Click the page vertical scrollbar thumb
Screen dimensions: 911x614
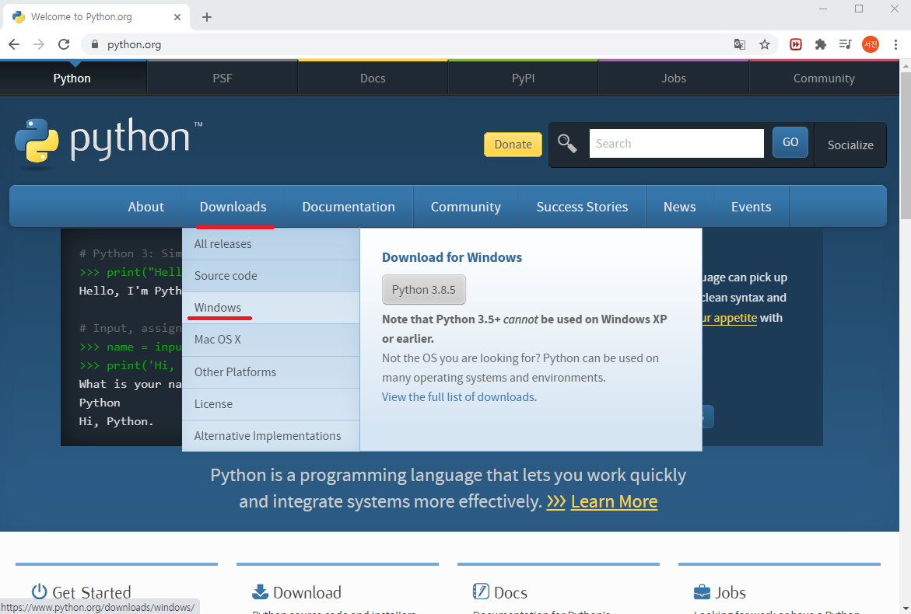tap(906, 145)
